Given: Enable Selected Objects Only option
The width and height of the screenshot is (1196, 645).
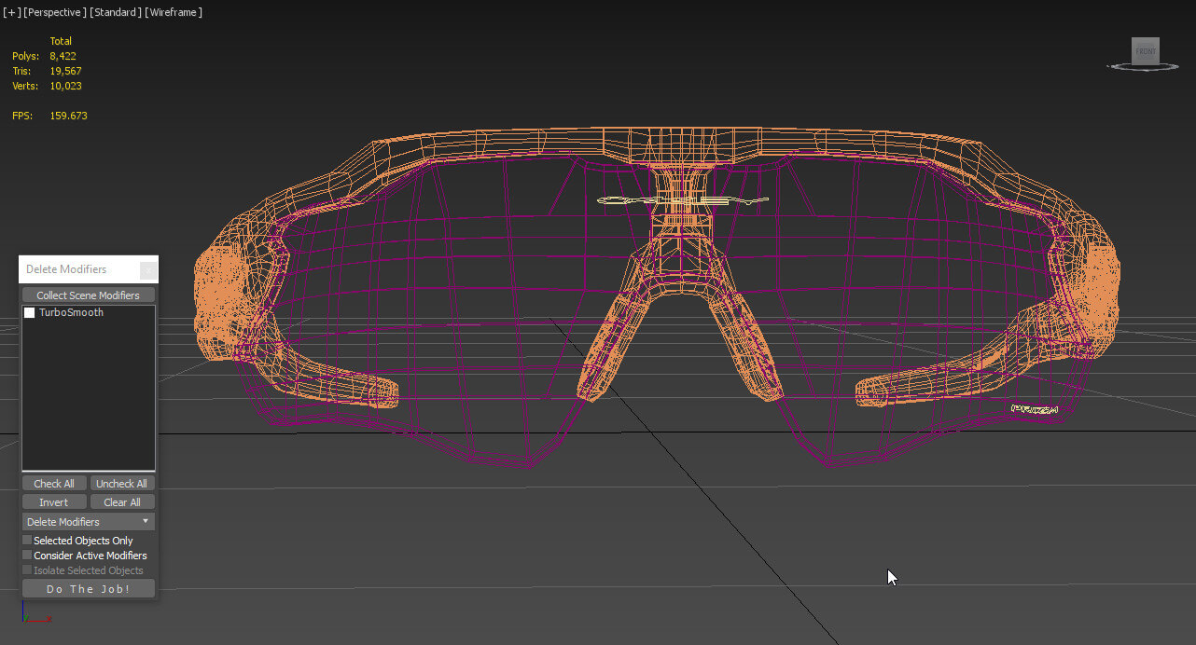Looking at the screenshot, I should click(x=27, y=541).
